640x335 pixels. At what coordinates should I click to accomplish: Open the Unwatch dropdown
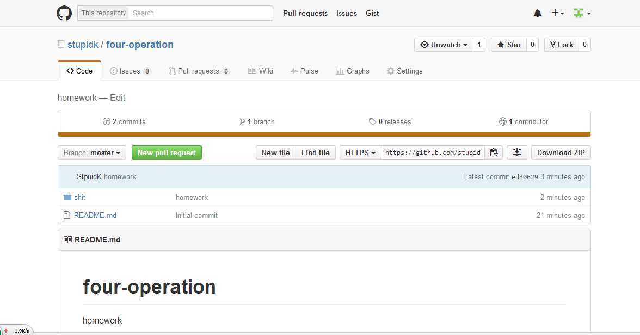(444, 45)
